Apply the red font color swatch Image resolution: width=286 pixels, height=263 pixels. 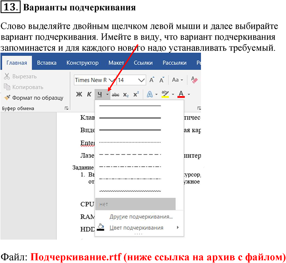point(181,94)
